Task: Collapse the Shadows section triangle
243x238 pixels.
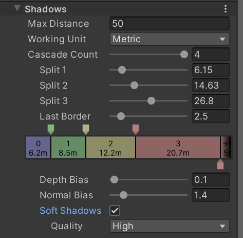Action: 17,8
